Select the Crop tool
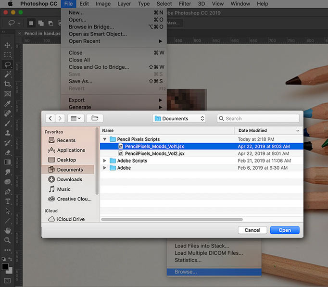Screen dimensions: 328x287 click(8, 84)
